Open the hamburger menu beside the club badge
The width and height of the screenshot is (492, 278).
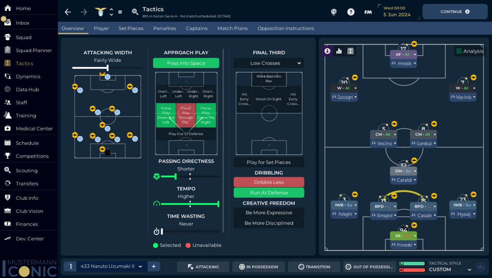tap(120, 12)
